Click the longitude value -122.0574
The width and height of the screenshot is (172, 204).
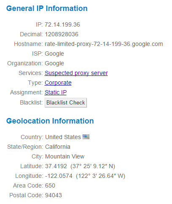[x=59, y=176]
